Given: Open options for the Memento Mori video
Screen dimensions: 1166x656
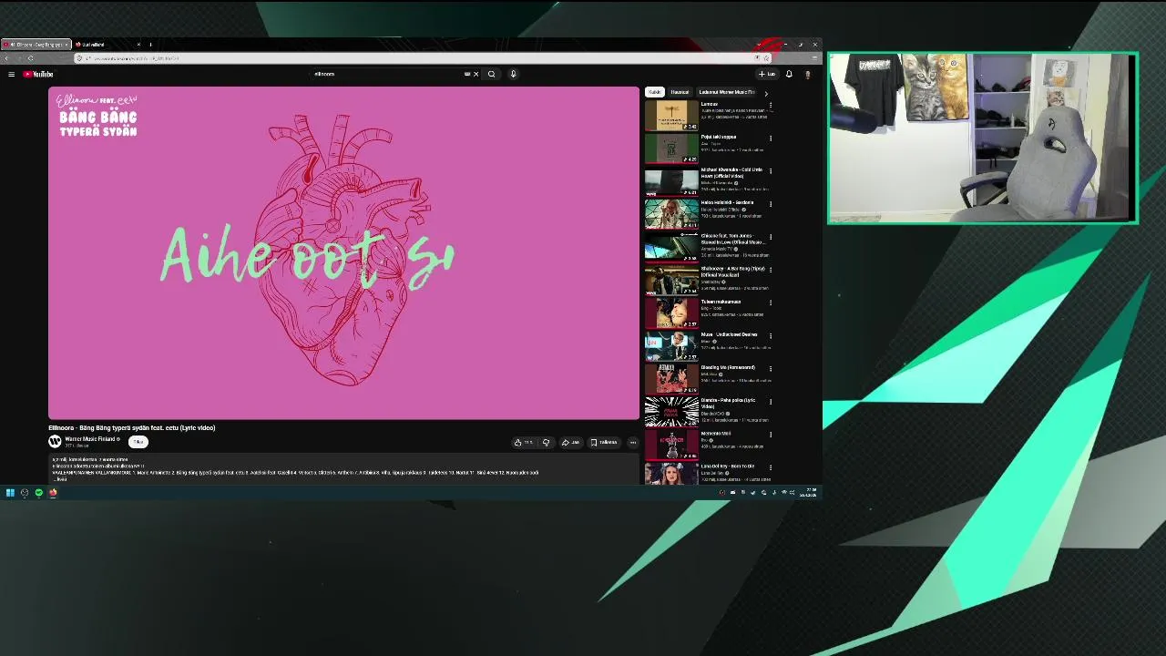Looking at the screenshot, I should click(x=771, y=435).
